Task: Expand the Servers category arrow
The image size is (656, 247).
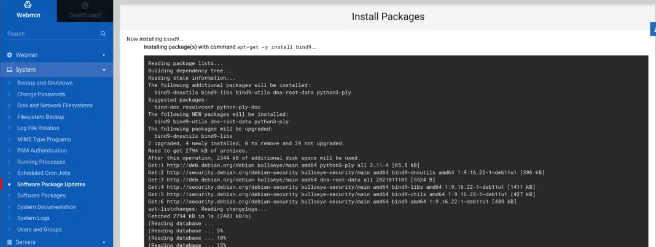Action: (104, 242)
